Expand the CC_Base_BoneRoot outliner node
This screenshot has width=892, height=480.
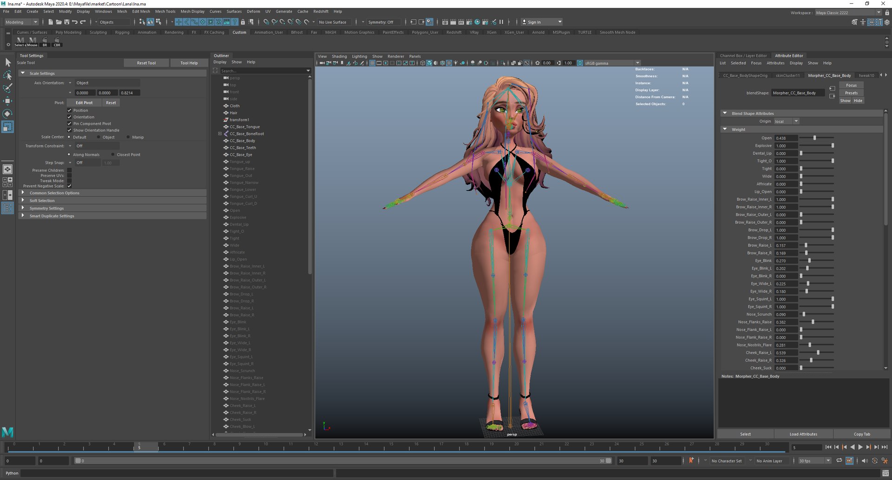(220, 134)
